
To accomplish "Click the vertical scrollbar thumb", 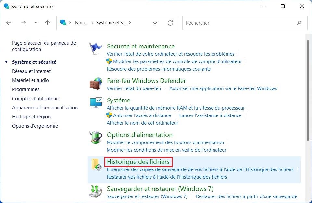I will [308, 90].
